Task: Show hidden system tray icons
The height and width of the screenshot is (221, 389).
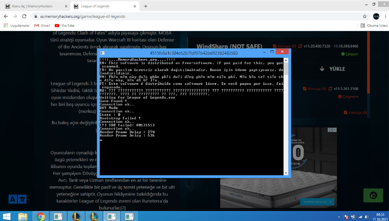Action: pos(339,217)
